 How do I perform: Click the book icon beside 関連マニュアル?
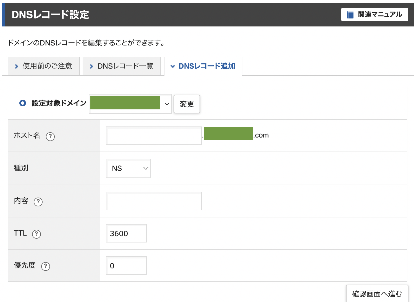(x=350, y=14)
